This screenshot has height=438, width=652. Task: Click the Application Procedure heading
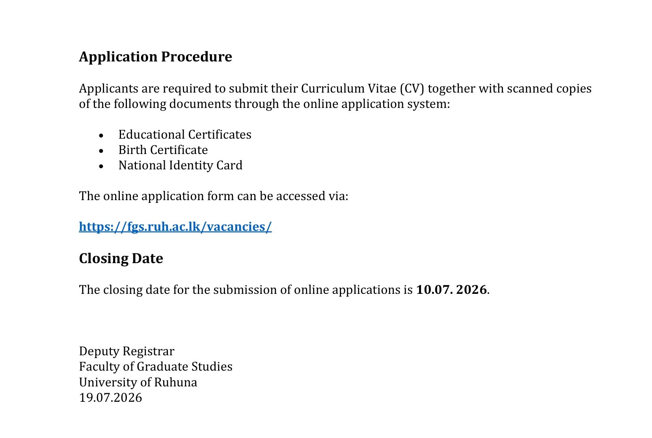(155, 57)
